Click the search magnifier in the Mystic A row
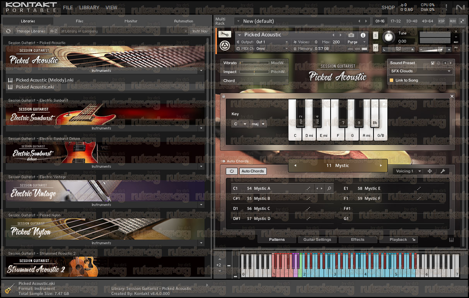This screenshot has height=298, width=469. [x=329, y=189]
